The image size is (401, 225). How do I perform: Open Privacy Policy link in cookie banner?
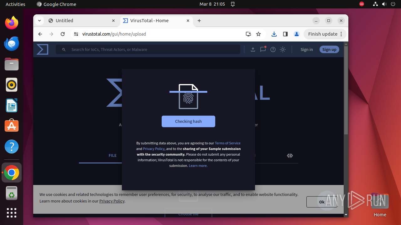point(112,201)
